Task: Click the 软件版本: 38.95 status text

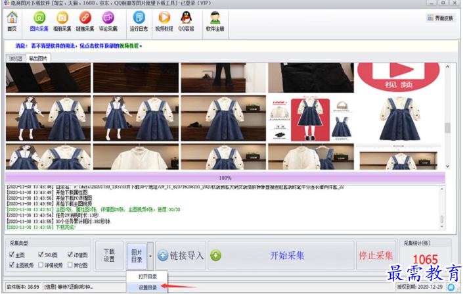Action: pyautogui.click(x=23, y=287)
